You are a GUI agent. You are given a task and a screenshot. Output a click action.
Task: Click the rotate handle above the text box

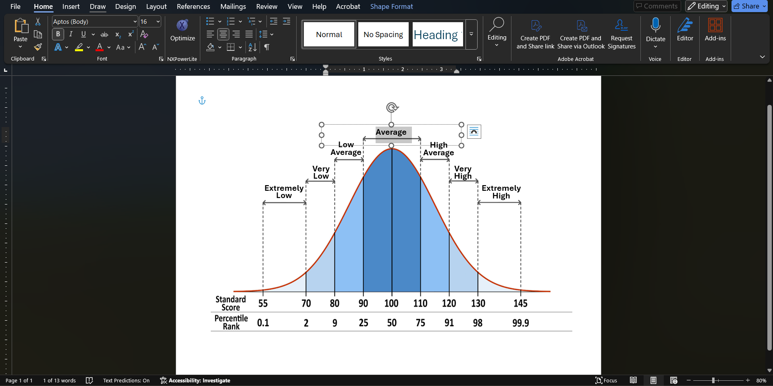392,107
